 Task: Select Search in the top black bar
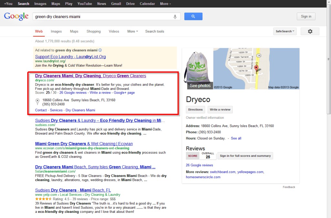point(23,4)
